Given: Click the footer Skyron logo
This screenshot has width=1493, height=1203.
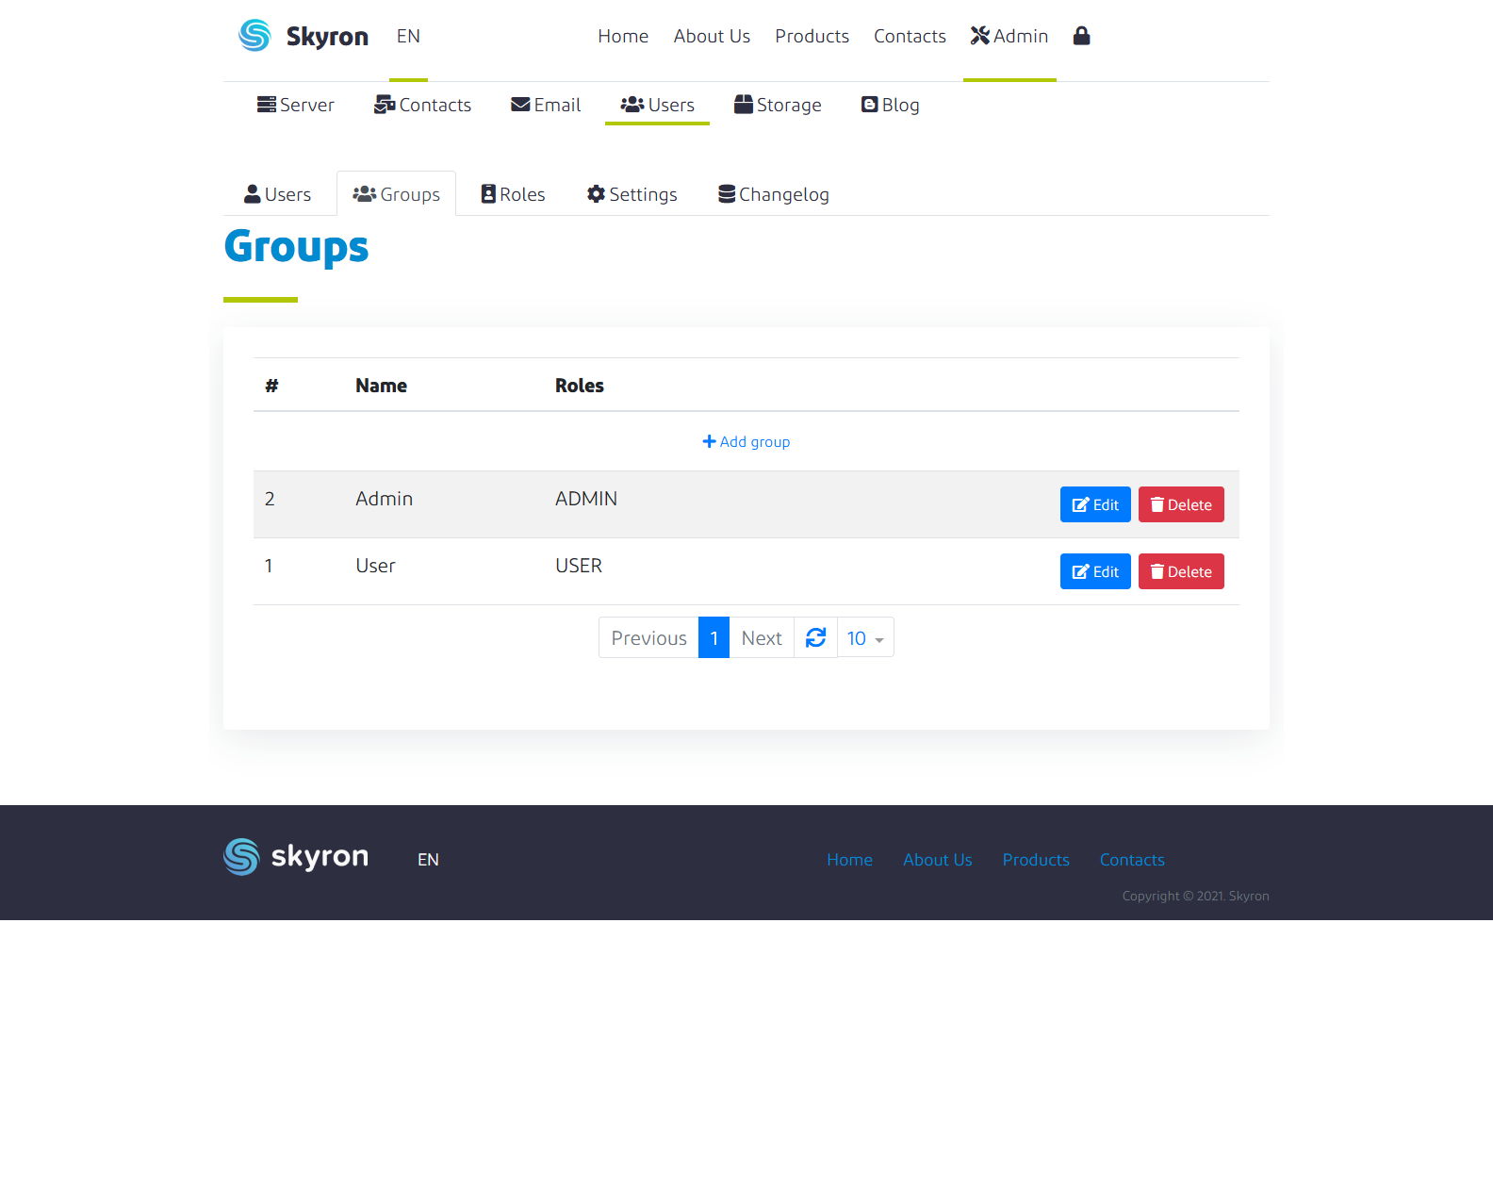Looking at the screenshot, I should point(296,857).
